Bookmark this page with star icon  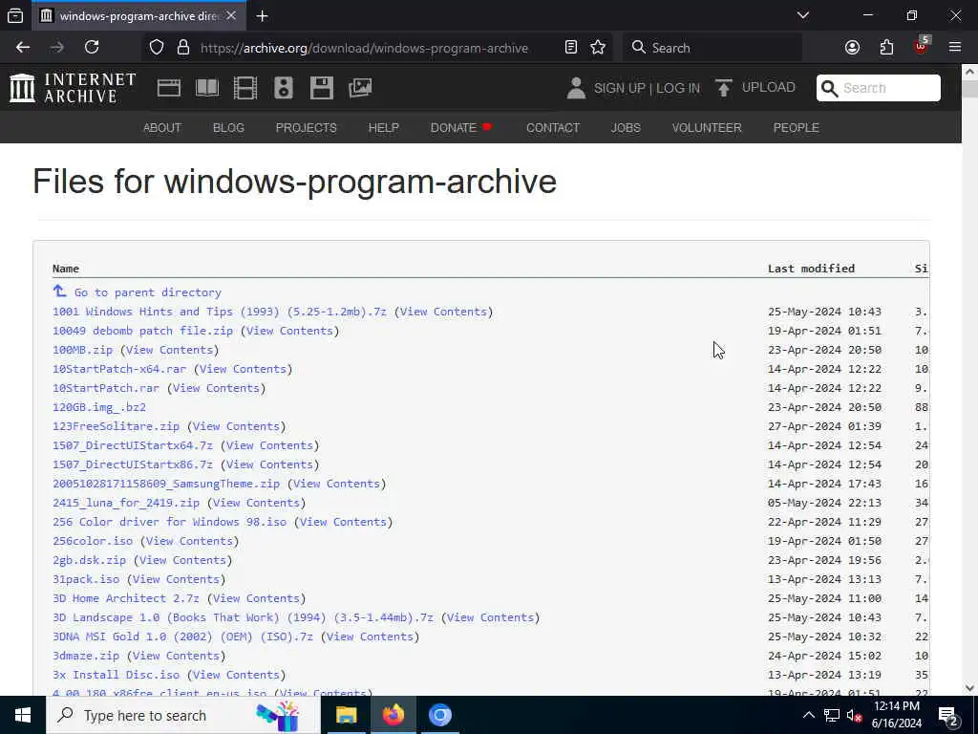point(598,48)
